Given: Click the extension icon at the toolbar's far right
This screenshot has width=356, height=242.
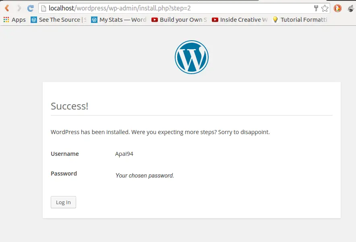Looking at the screenshot, I should point(351,8).
